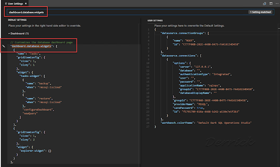The height and width of the screenshot is (167, 280).
Task: Open the More Actions ellipsis menu
Action: click(x=277, y=3)
